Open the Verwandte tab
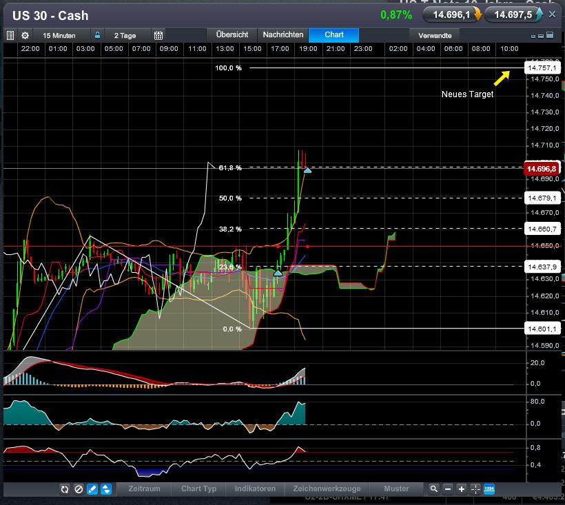The image size is (565, 505). click(x=435, y=35)
